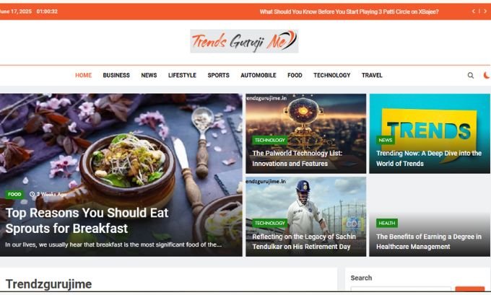Open the 3 Patti Circle ticker headline

349,12
